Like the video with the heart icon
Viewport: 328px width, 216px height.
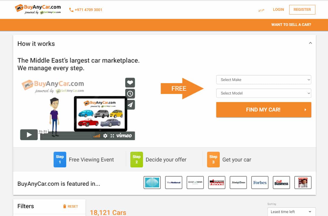click(x=130, y=83)
